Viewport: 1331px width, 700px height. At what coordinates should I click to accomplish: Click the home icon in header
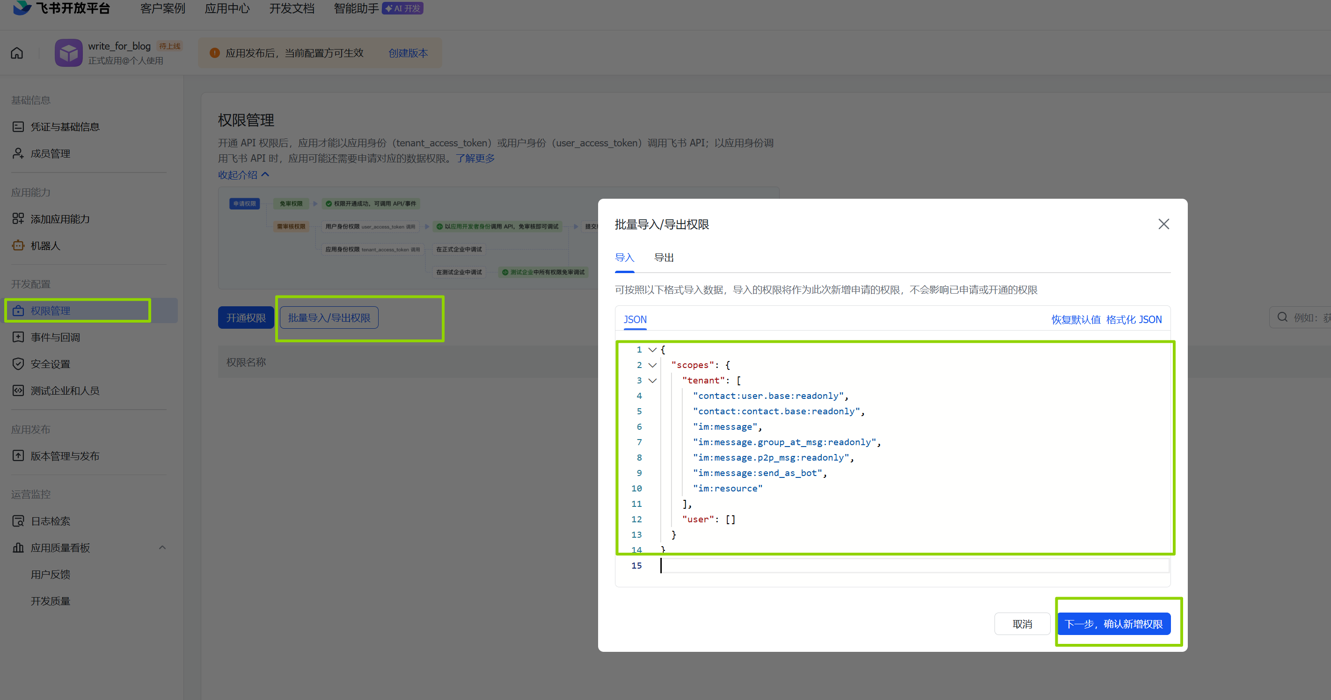click(x=17, y=53)
